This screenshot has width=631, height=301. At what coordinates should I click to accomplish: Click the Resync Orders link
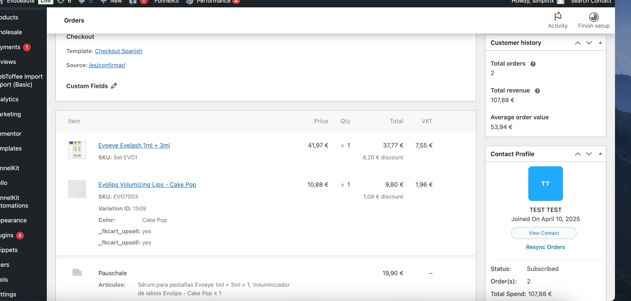(545, 247)
